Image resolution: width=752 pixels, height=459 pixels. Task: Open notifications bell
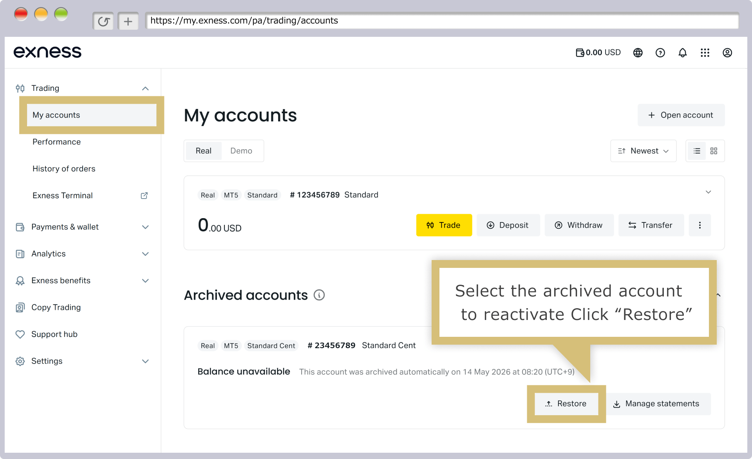click(x=683, y=52)
